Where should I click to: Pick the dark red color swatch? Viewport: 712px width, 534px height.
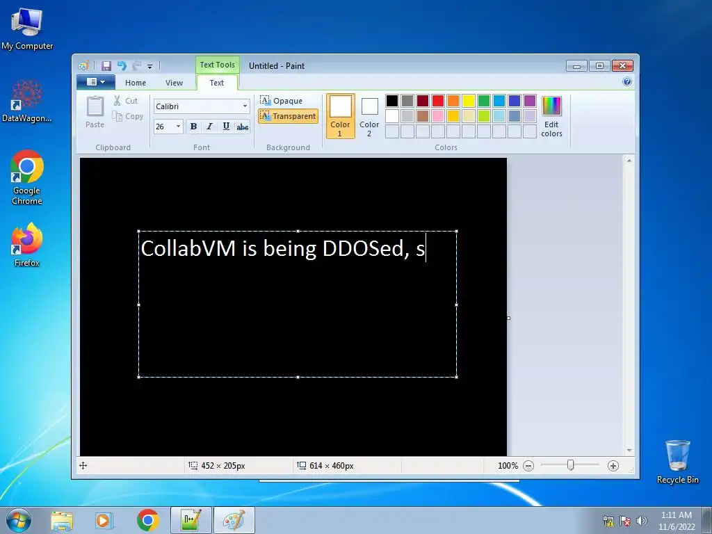pyautogui.click(x=423, y=101)
